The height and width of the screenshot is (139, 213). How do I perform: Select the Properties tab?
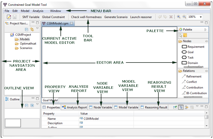(x=51, y=107)
